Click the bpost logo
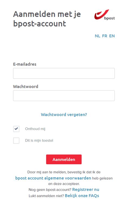 coord(105,15)
